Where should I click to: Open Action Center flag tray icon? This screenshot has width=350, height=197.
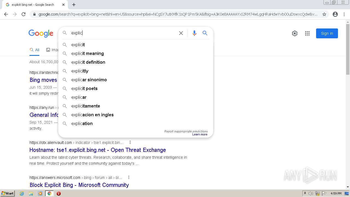coord(324,193)
